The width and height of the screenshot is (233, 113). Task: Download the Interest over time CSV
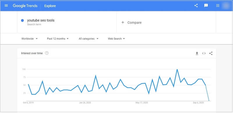197,53
